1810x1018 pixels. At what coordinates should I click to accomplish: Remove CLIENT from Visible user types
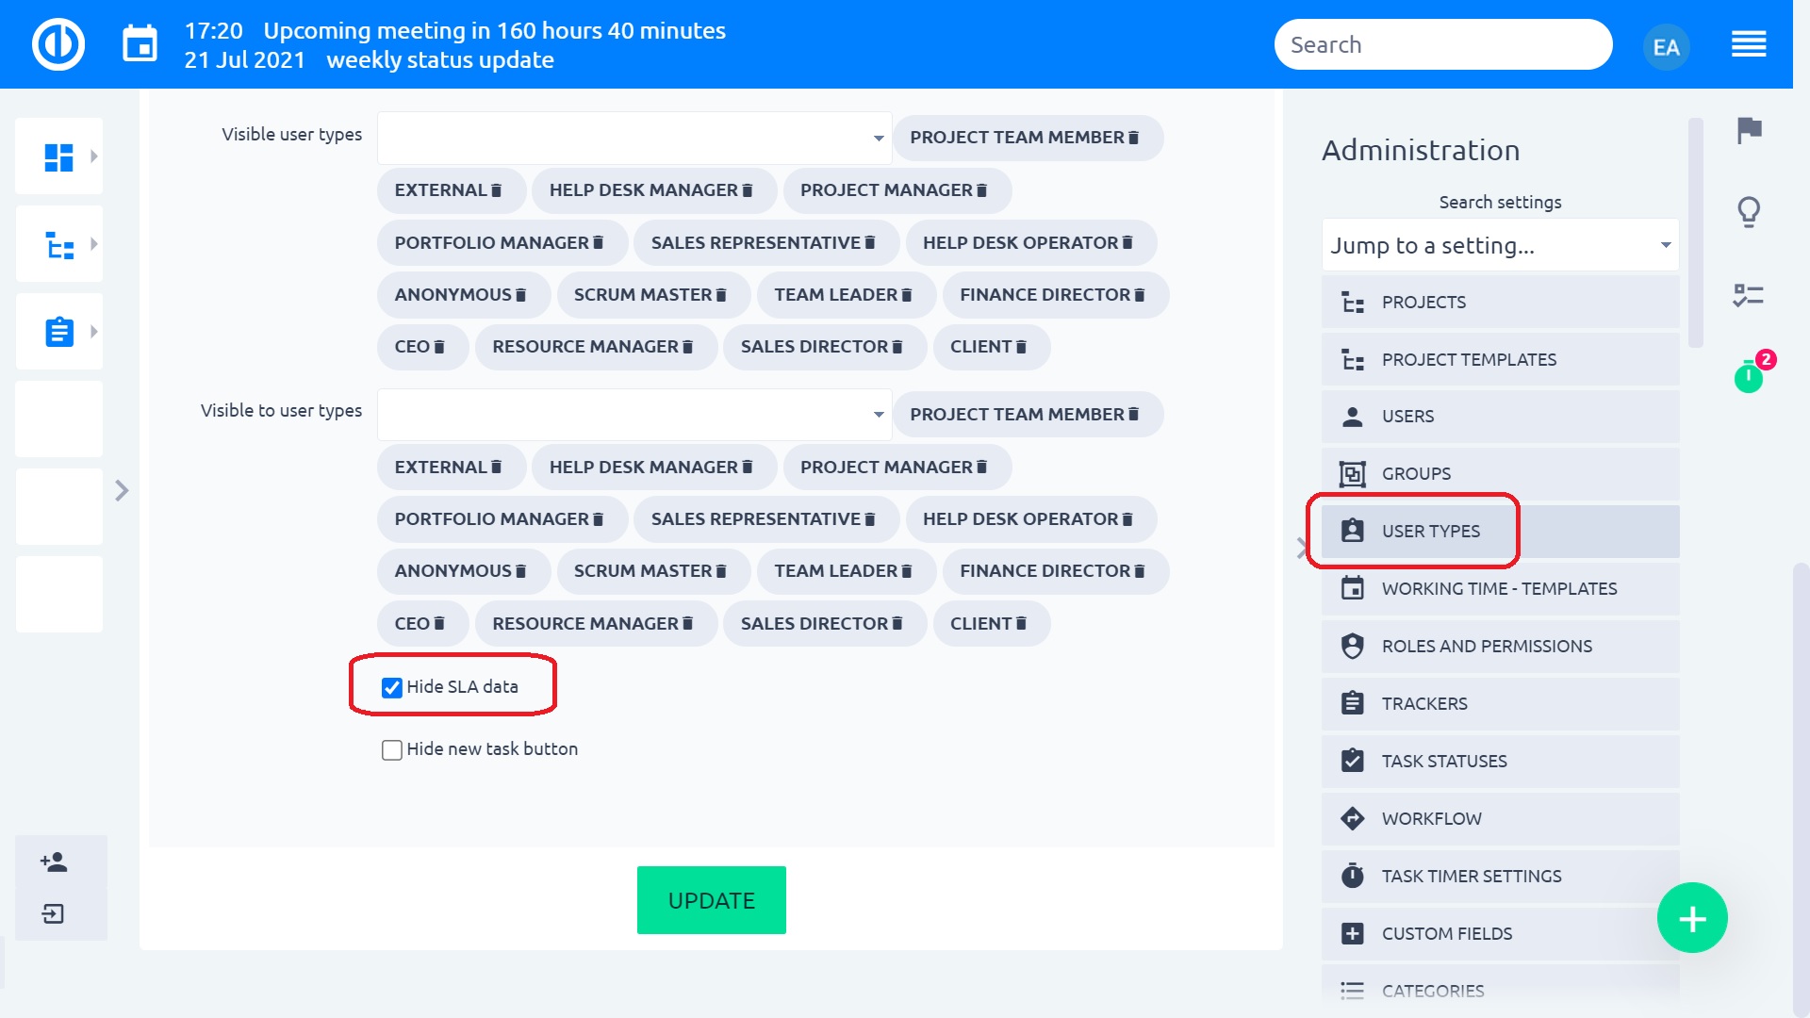(x=1021, y=347)
